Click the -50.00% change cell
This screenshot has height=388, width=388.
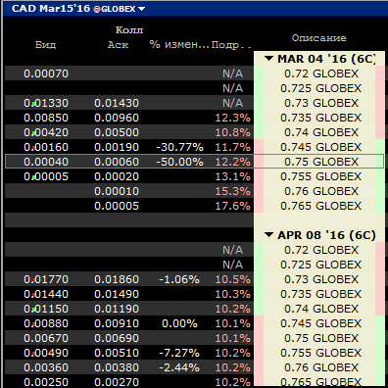(x=179, y=162)
